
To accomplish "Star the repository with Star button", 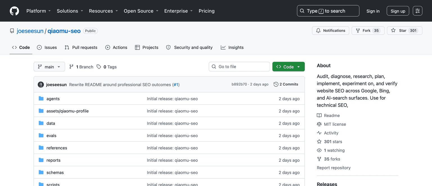I will pos(404,30).
